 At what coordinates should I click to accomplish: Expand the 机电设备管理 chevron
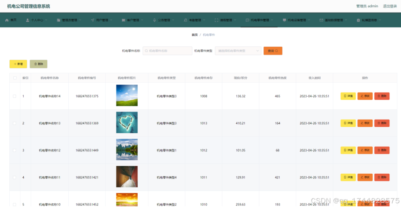tap(309, 20)
